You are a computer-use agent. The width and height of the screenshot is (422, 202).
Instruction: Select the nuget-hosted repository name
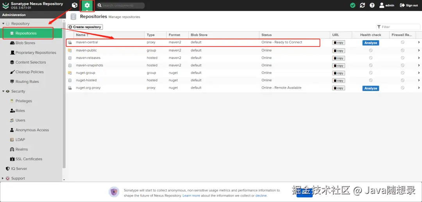point(86,80)
